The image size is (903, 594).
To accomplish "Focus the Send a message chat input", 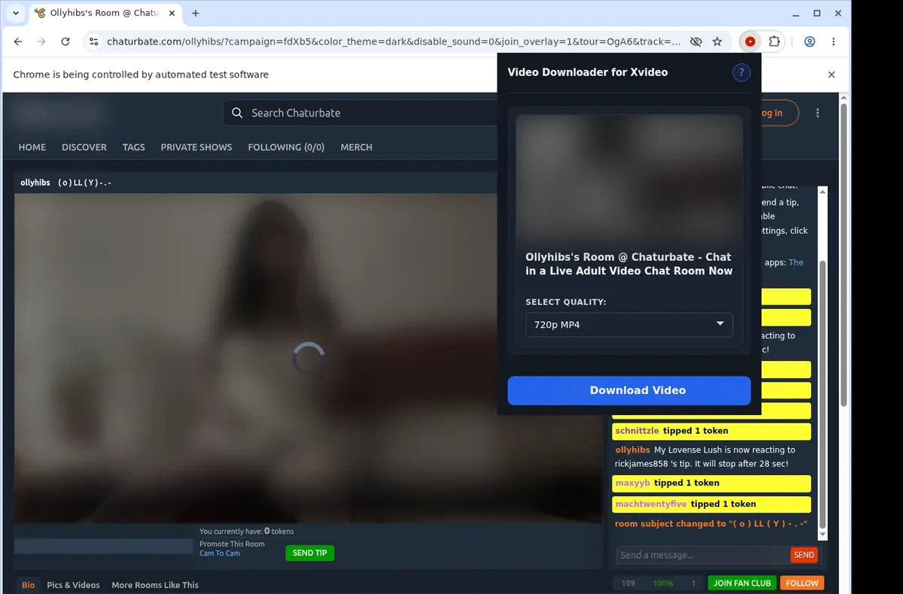I will click(x=703, y=555).
